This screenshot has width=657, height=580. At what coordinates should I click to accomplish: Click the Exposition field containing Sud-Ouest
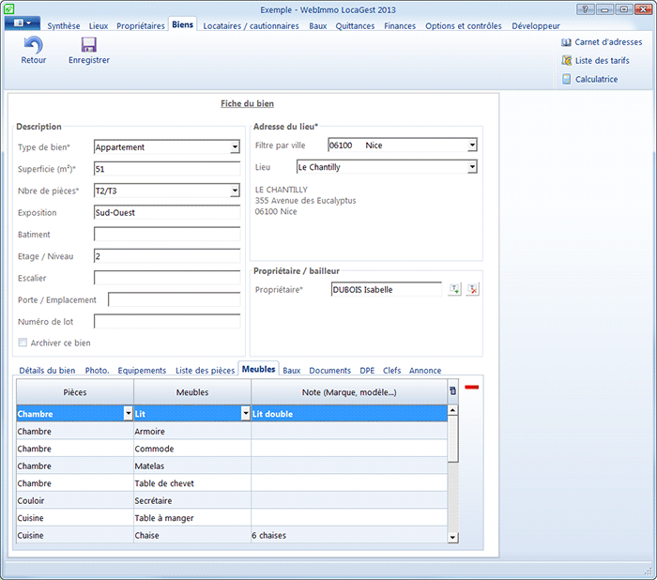(x=167, y=212)
